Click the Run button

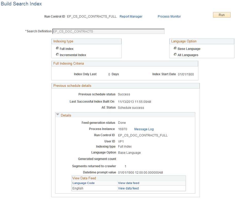(x=221, y=15)
